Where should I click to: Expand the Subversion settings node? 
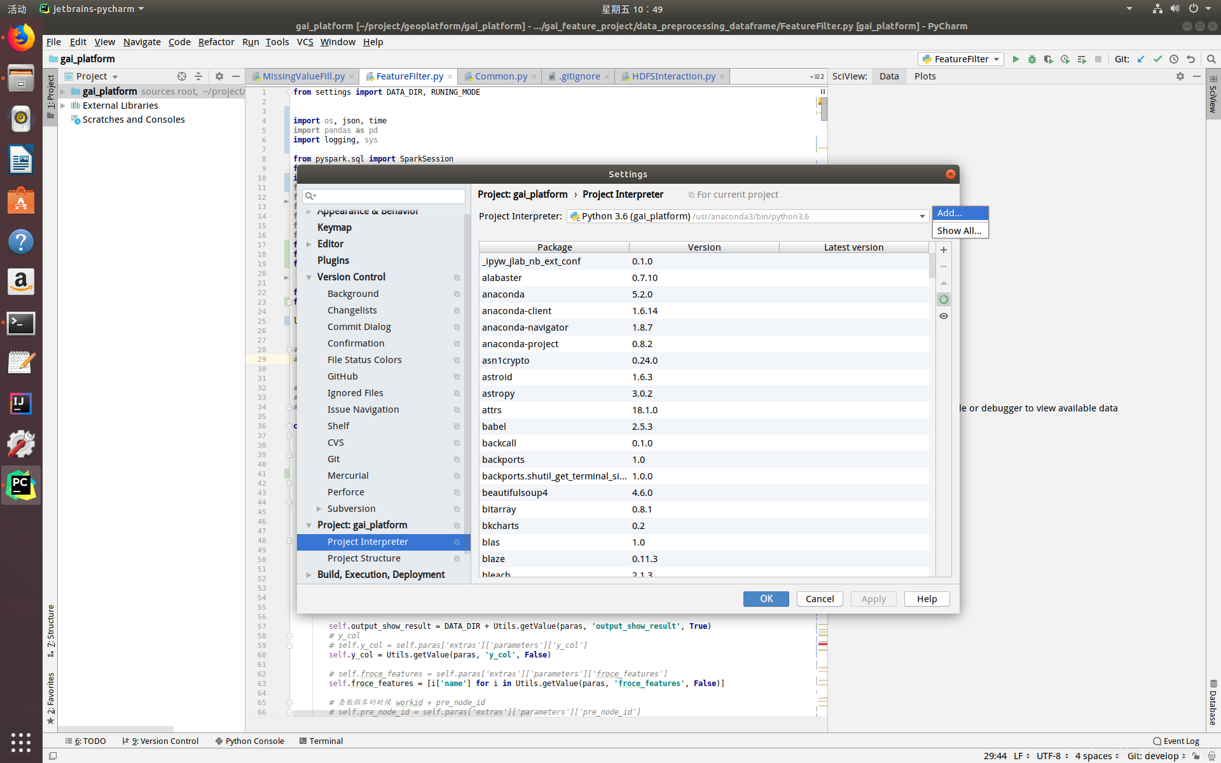[x=319, y=509]
